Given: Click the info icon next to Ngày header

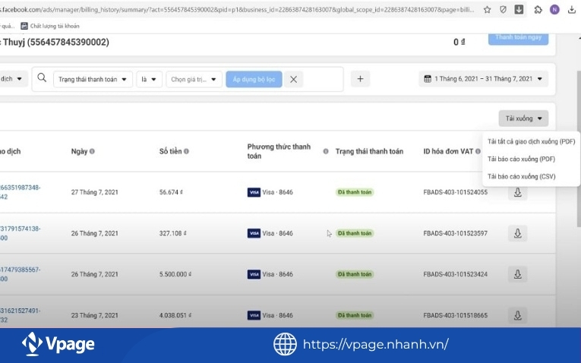Looking at the screenshot, I should pos(92,151).
